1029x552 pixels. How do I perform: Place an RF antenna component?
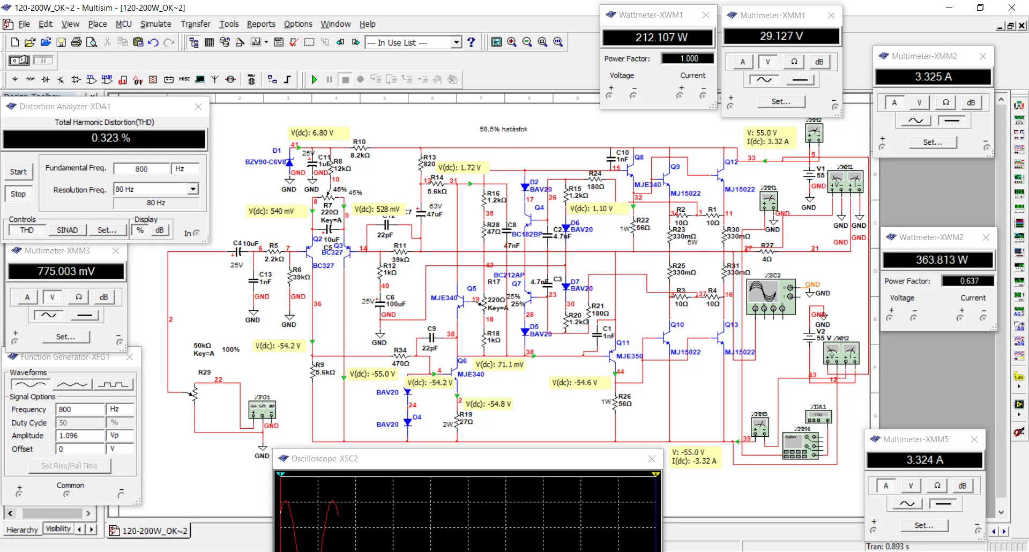click(215, 79)
